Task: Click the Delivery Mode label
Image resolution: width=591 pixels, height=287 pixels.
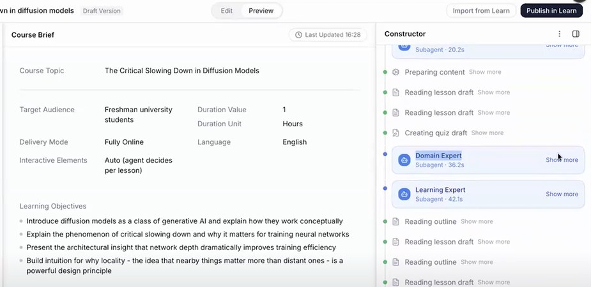Action: [x=43, y=142]
